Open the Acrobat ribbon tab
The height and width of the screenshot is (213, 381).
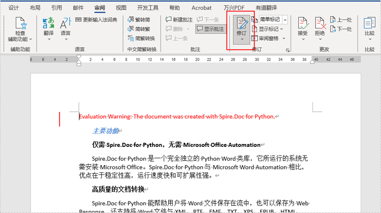[202, 8]
